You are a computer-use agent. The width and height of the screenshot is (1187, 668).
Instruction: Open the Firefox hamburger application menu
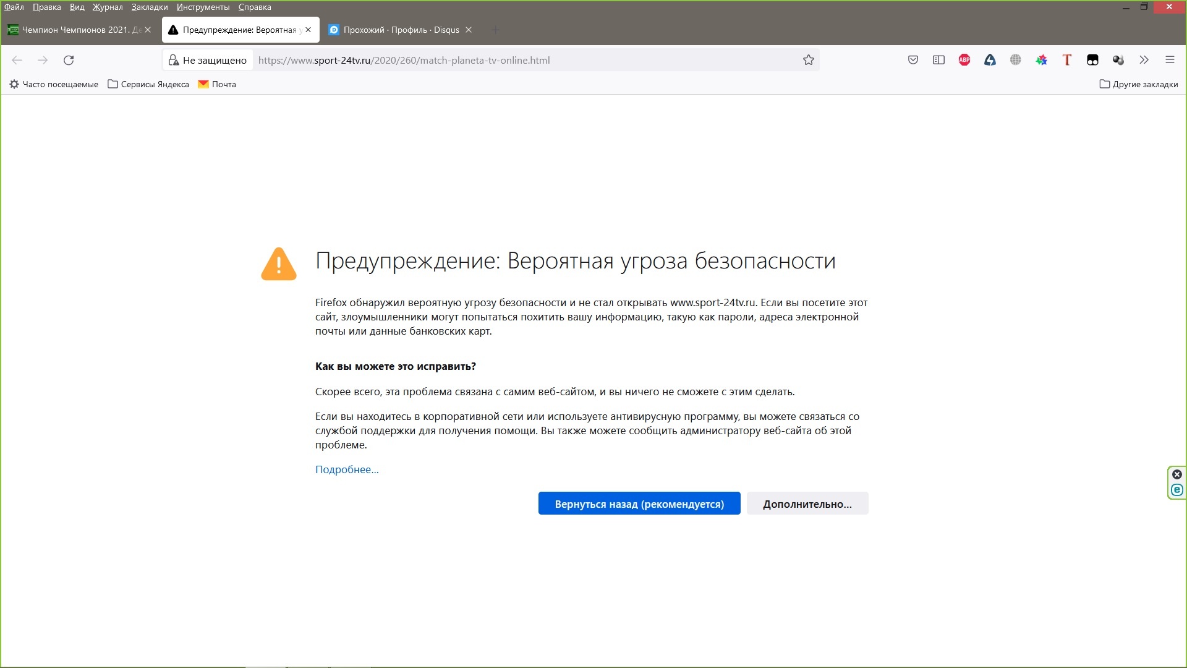coord(1170,60)
